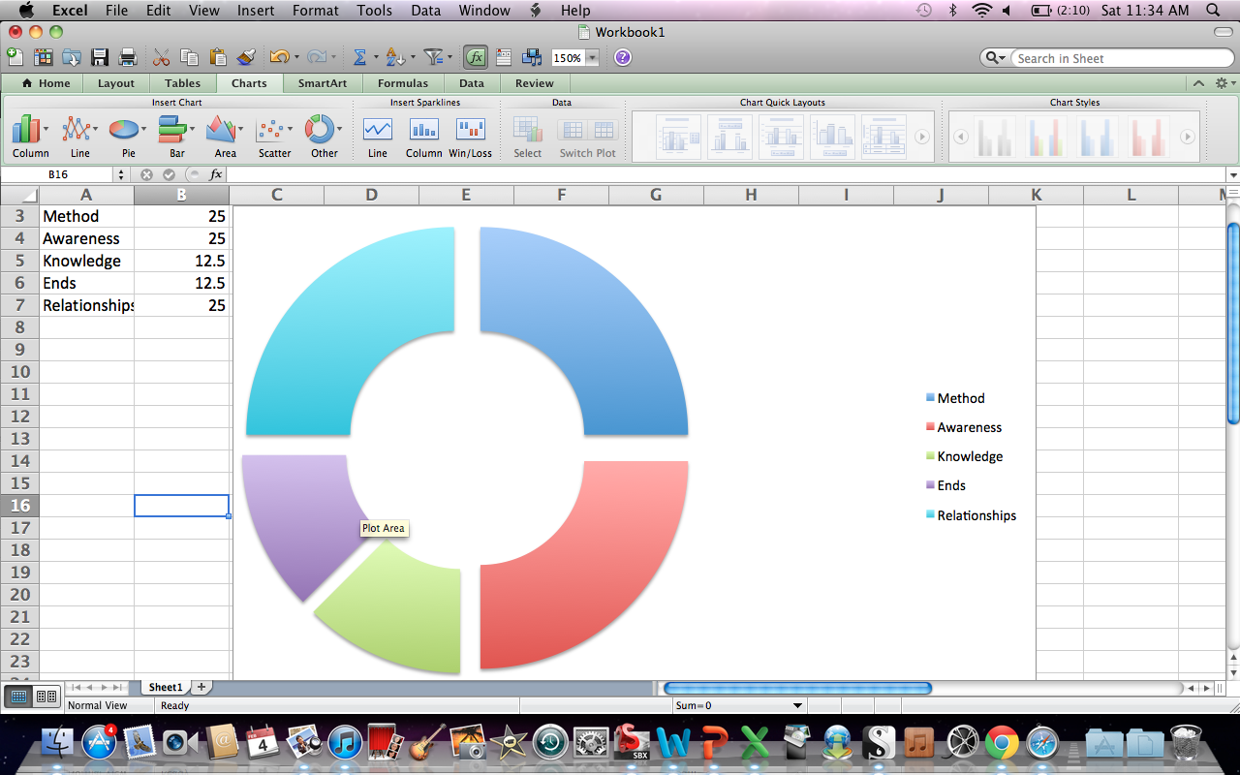Switch to the SmartArt ribbon tab

[323, 83]
